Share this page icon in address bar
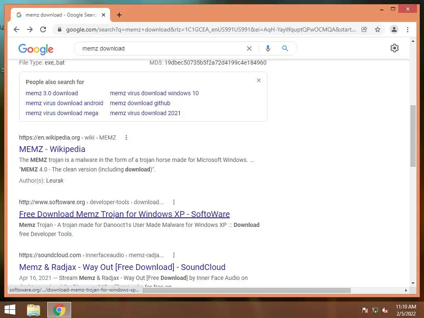The height and width of the screenshot is (318, 424). pos(364,29)
